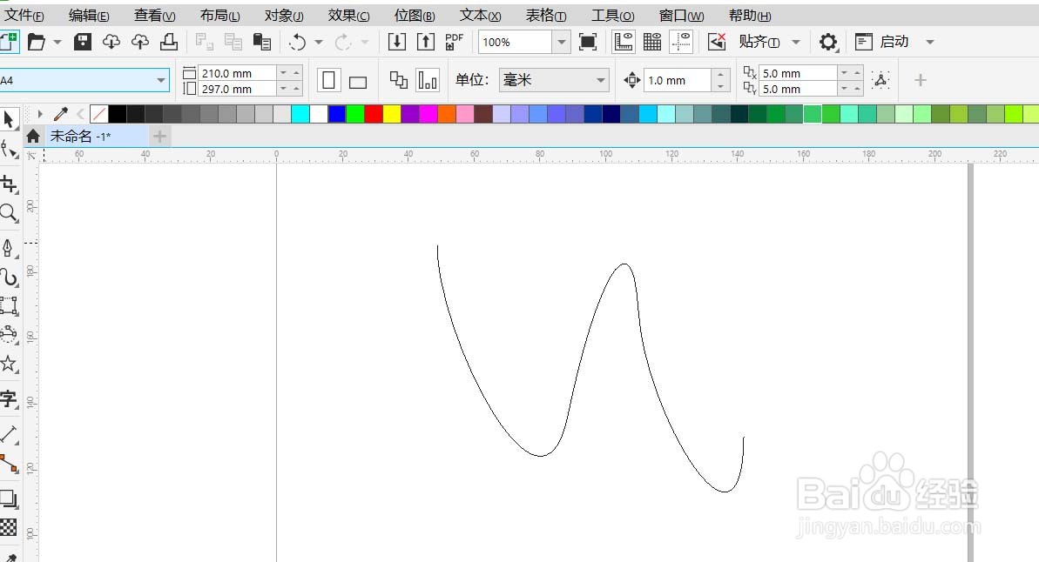Screen dimensions: 1039x562
Task: Click the cloud download icon
Action: coord(111,43)
